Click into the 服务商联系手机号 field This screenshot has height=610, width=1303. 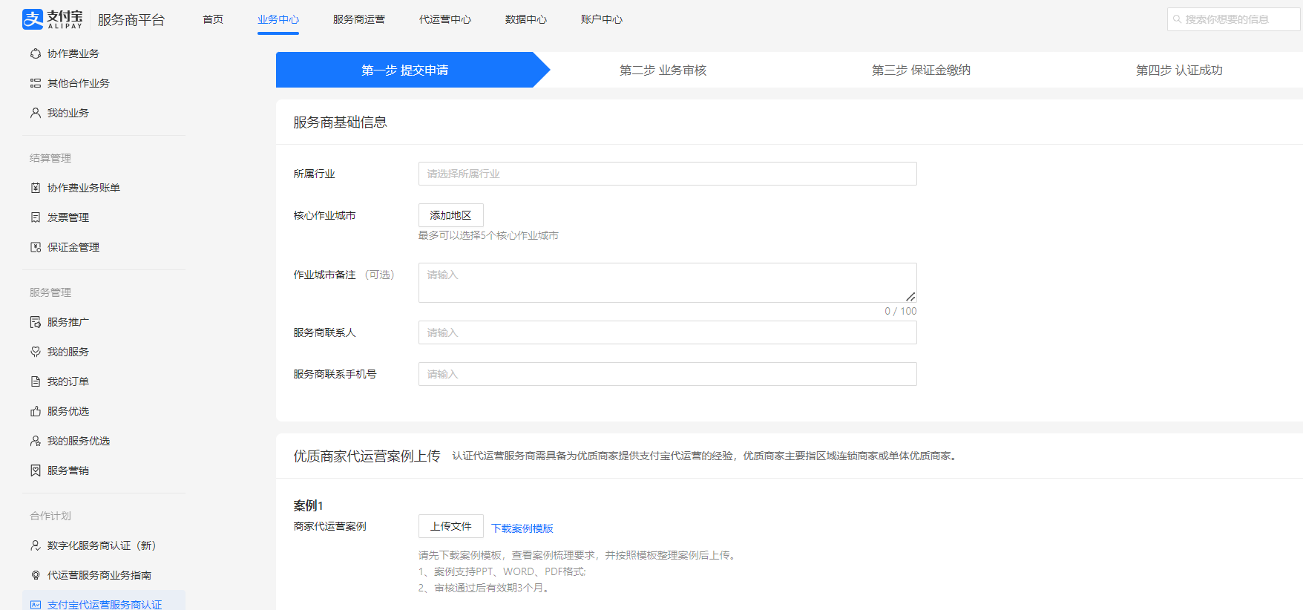pyautogui.click(x=667, y=374)
